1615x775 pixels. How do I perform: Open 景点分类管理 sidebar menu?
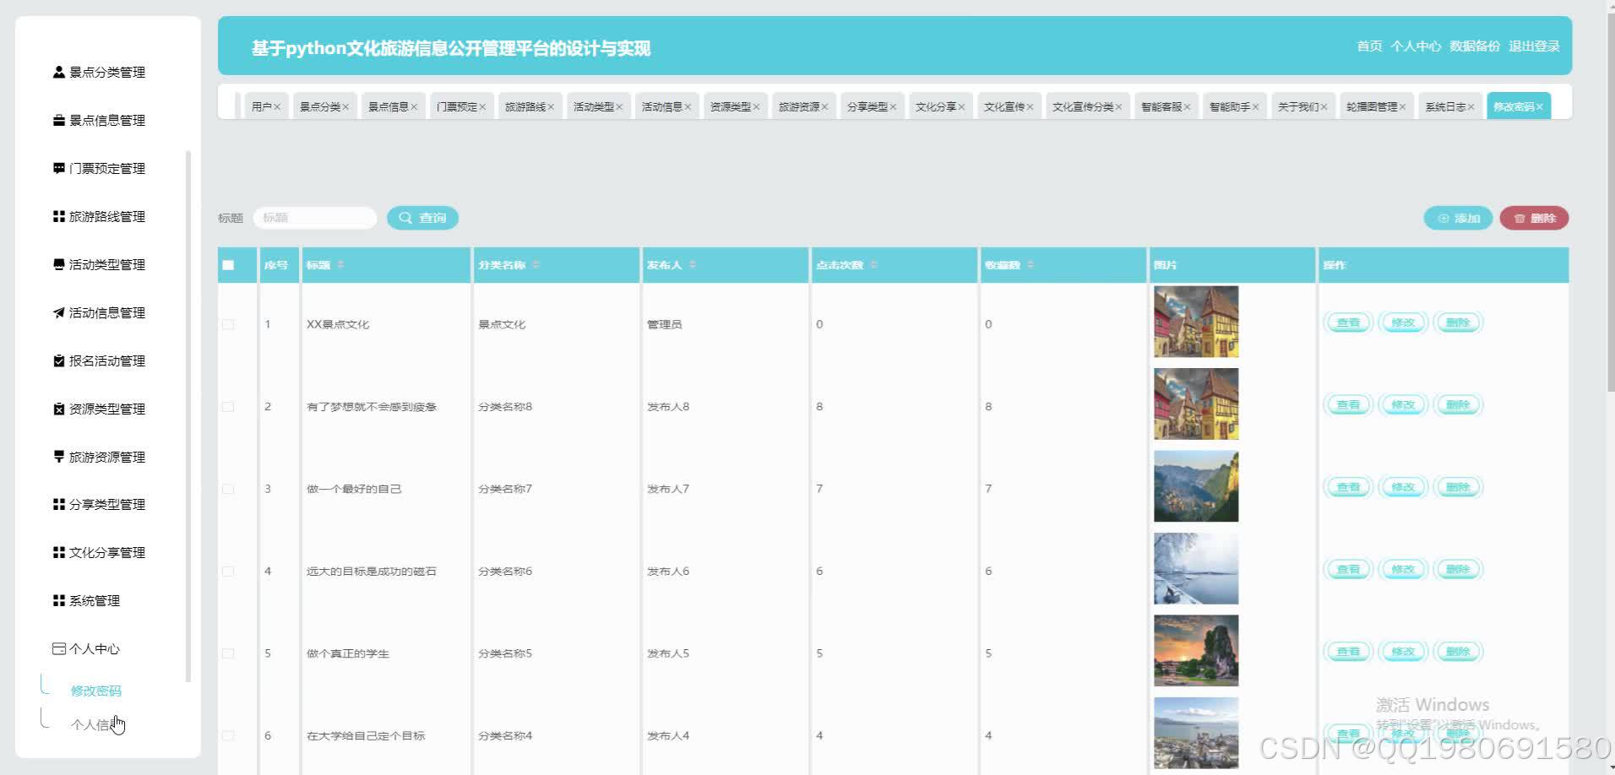pos(99,73)
